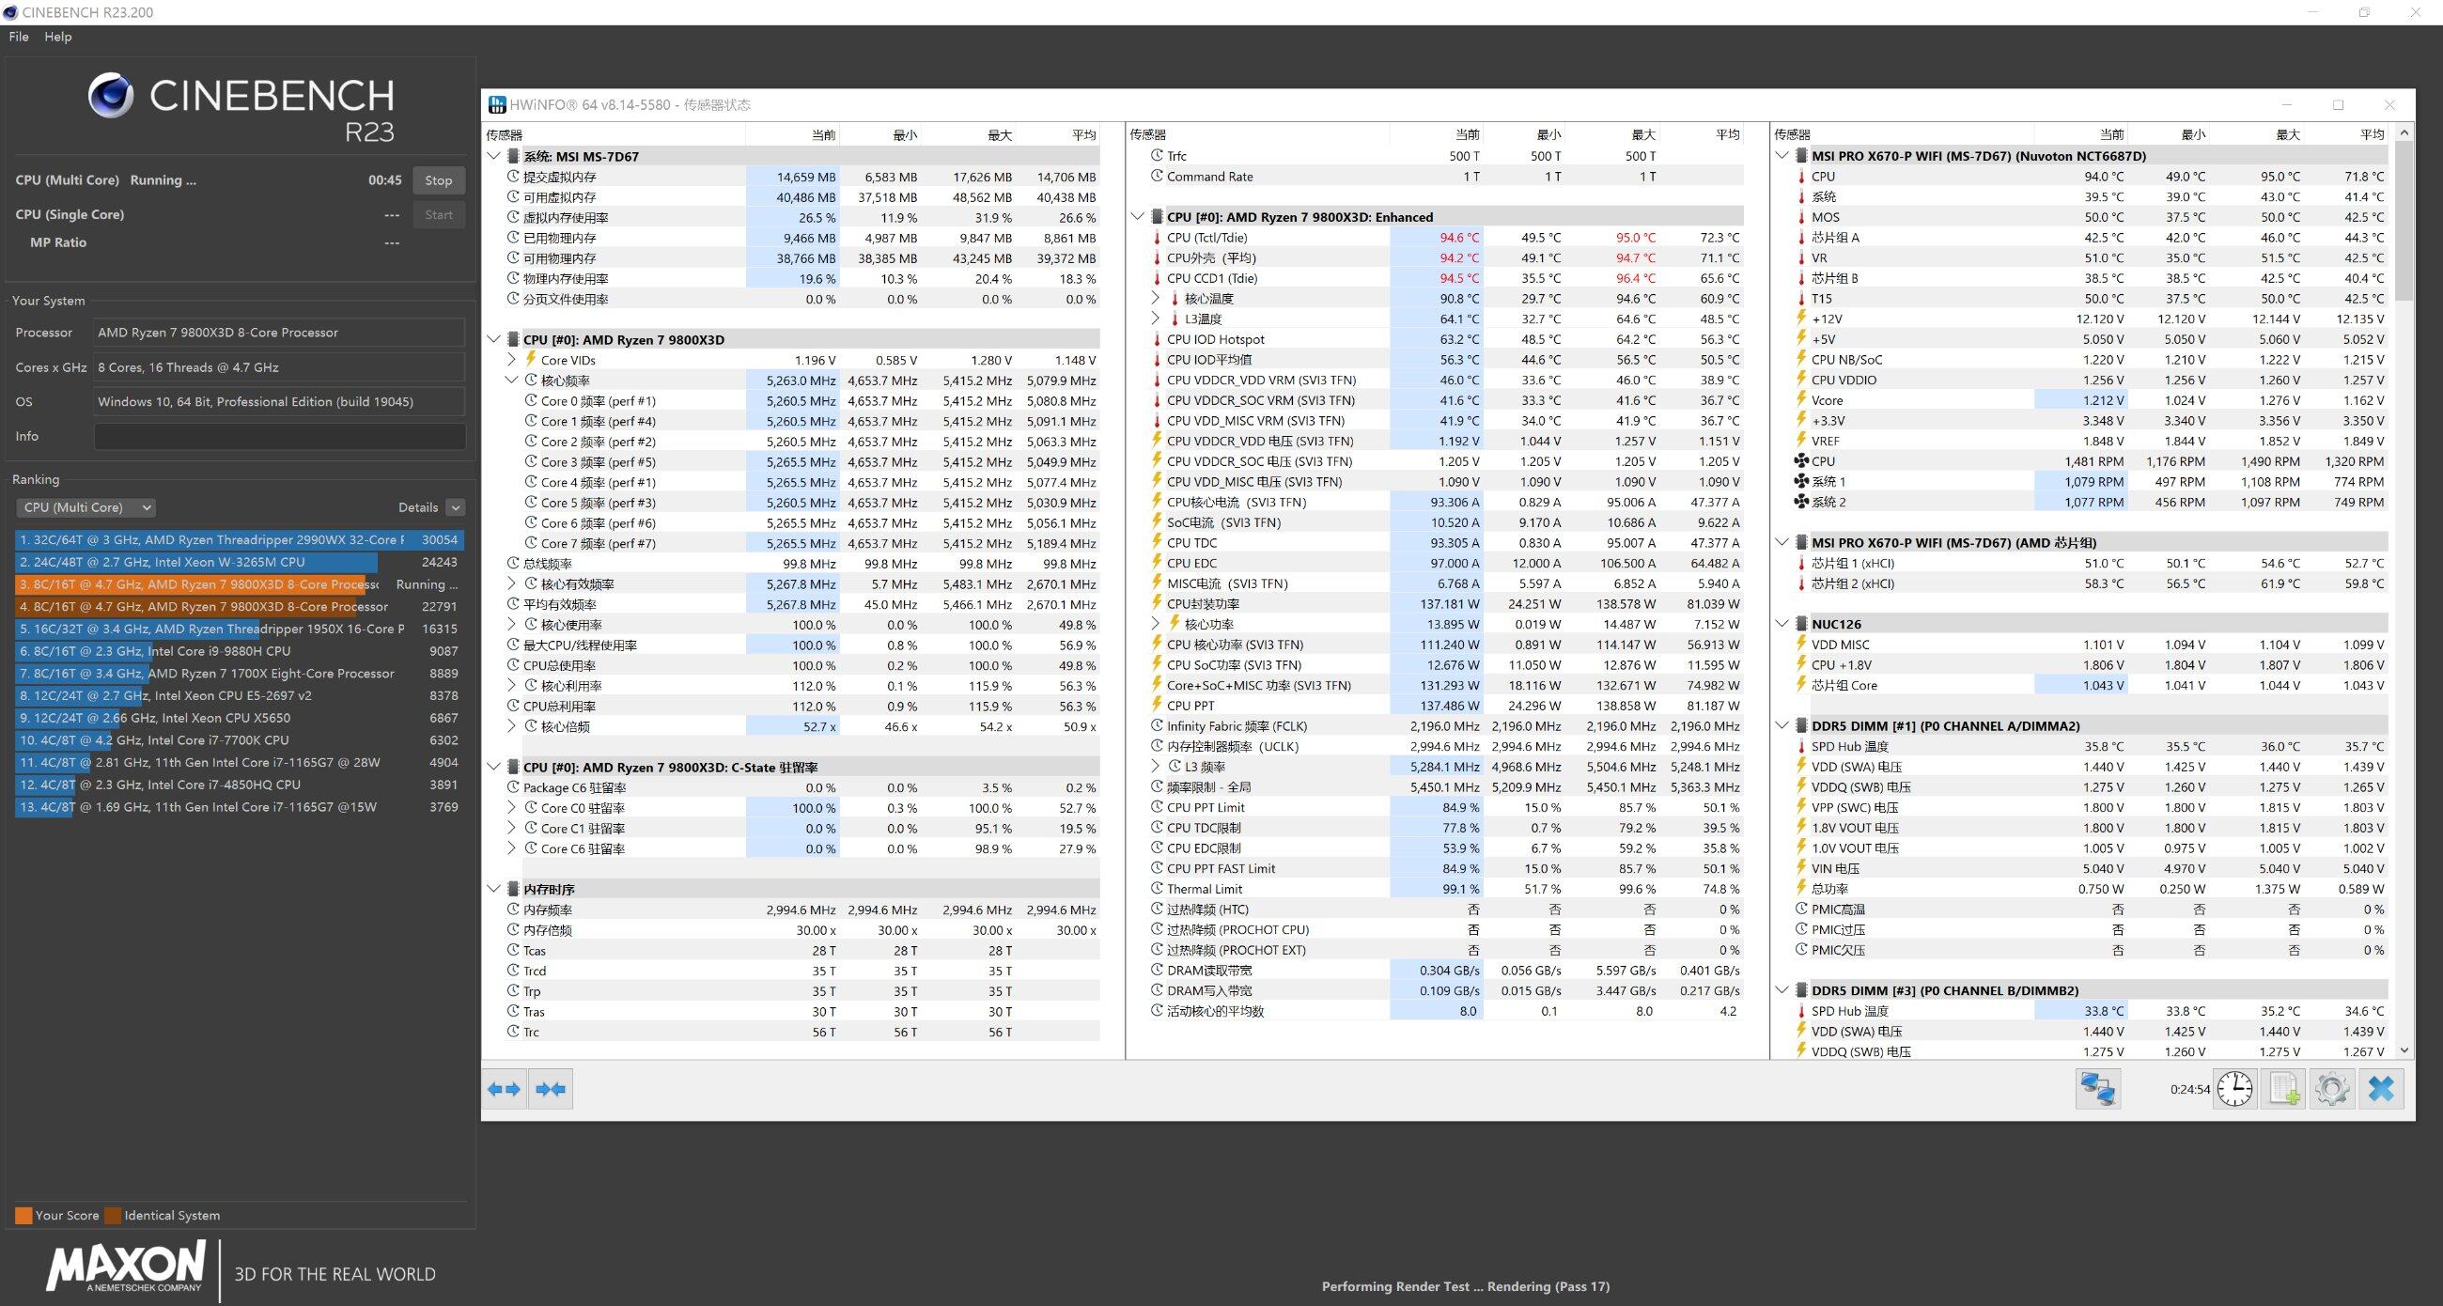Click the HWiNFO title bar app icon
This screenshot has width=2443, height=1306.
[496, 104]
